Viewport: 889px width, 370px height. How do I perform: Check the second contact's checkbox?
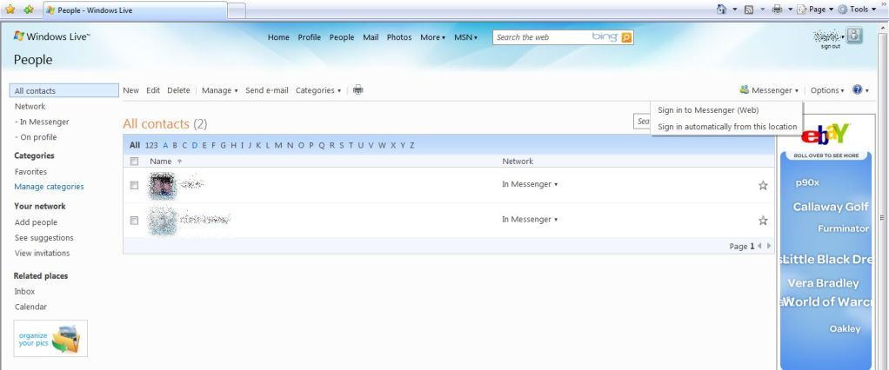coord(134,221)
